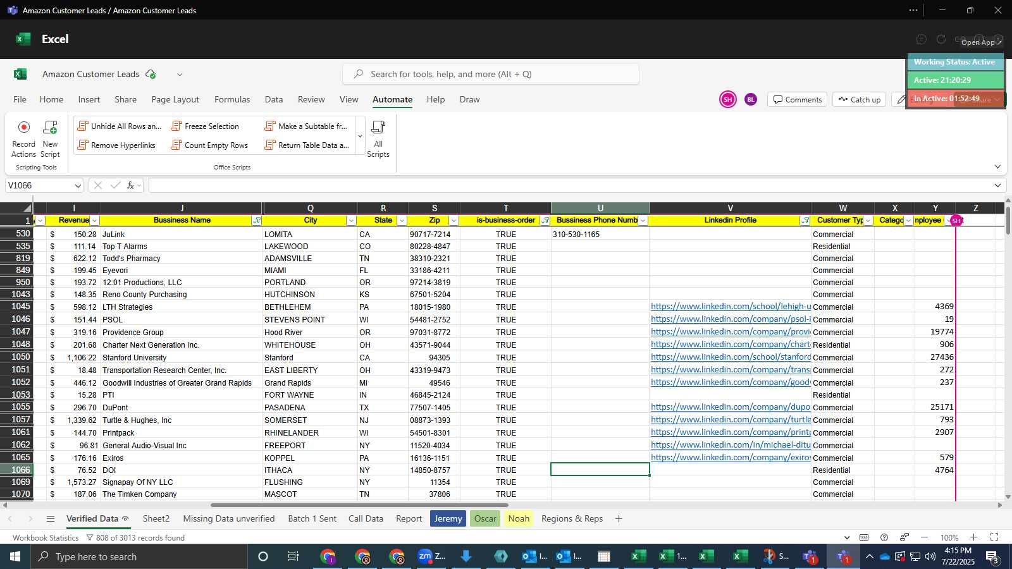Select the phone cell 310-530-1165
Viewport: 1012px width, 569px height.
pyautogui.click(x=600, y=234)
